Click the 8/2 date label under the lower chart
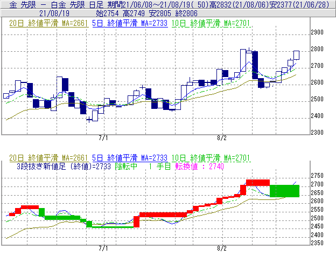The image size is (336, 256). [221, 248]
